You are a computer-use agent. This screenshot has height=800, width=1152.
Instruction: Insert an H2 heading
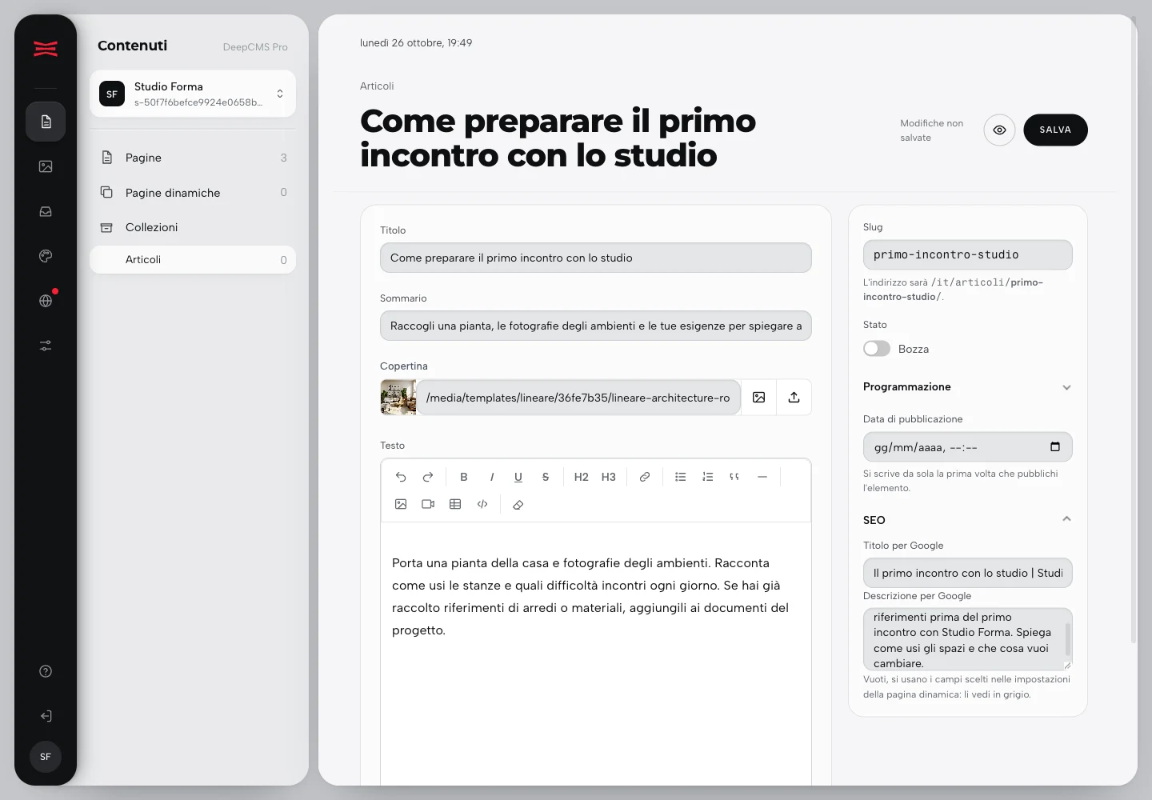pos(582,477)
